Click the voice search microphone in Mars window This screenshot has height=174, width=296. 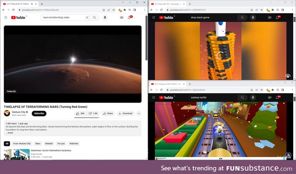pos(105,18)
